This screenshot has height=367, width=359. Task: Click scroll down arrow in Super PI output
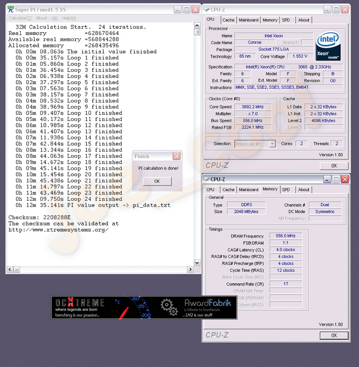tap(197, 263)
